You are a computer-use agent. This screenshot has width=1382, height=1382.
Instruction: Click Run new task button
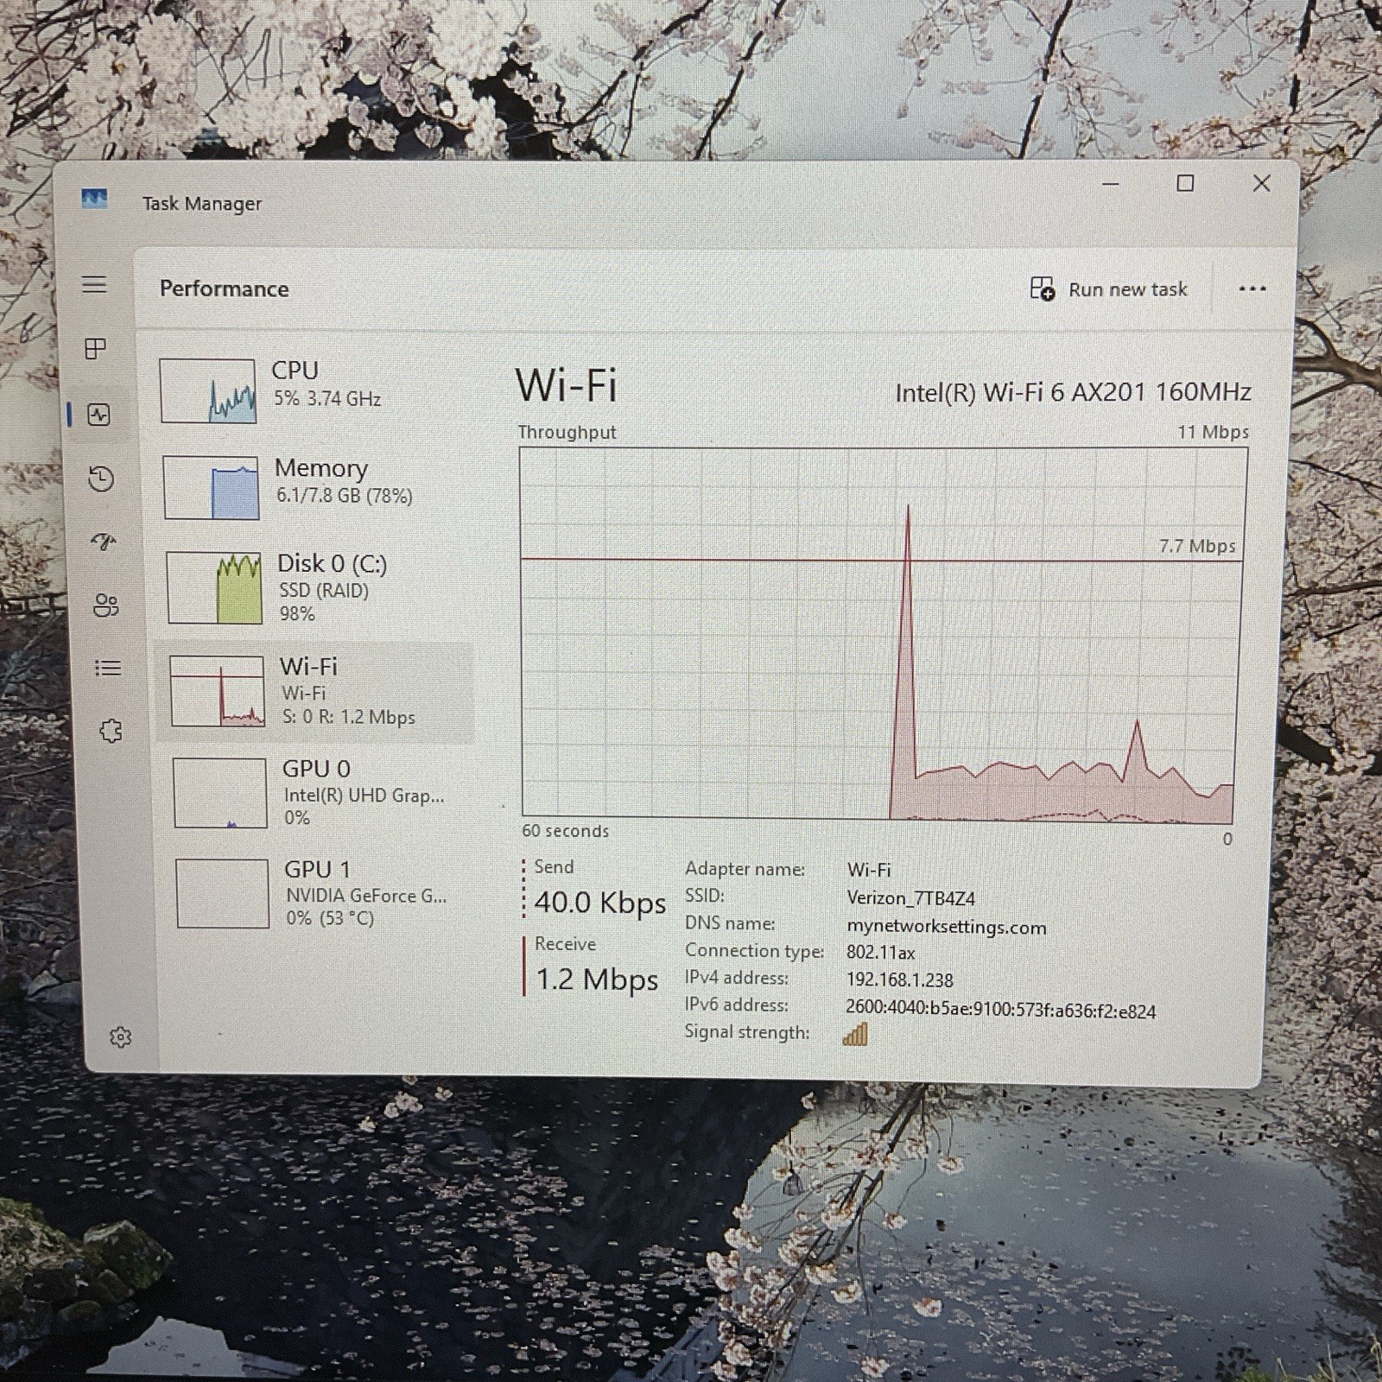point(1109,289)
